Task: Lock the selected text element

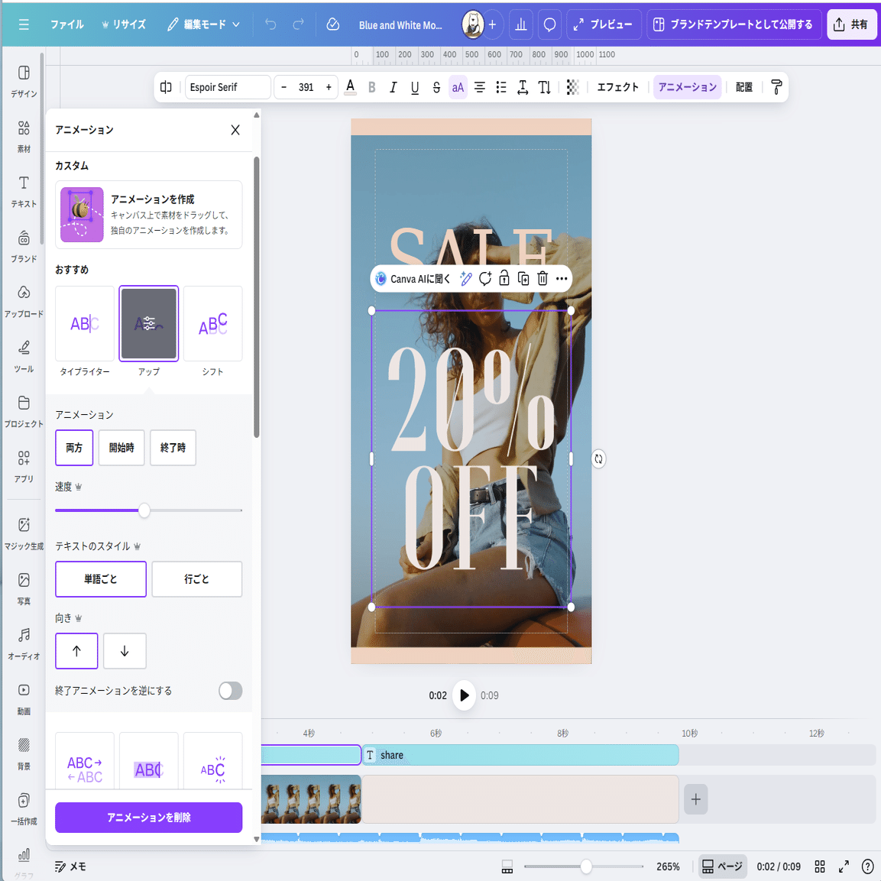Action: tap(504, 278)
